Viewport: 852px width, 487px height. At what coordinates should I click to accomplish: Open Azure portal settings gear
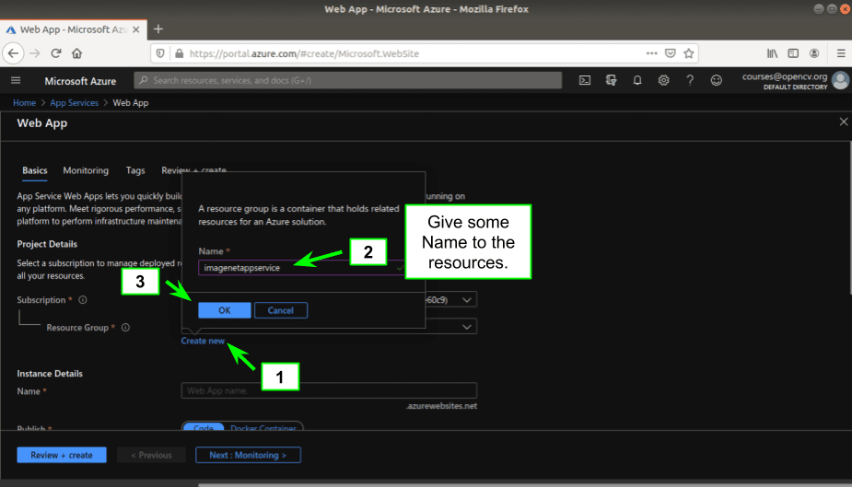[663, 80]
